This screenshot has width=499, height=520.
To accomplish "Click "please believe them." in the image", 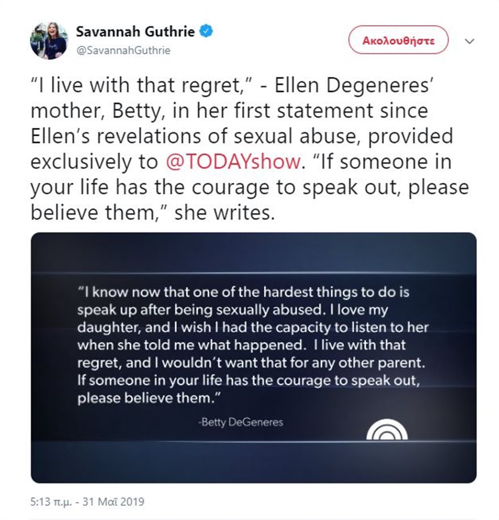I will click(x=148, y=398).
